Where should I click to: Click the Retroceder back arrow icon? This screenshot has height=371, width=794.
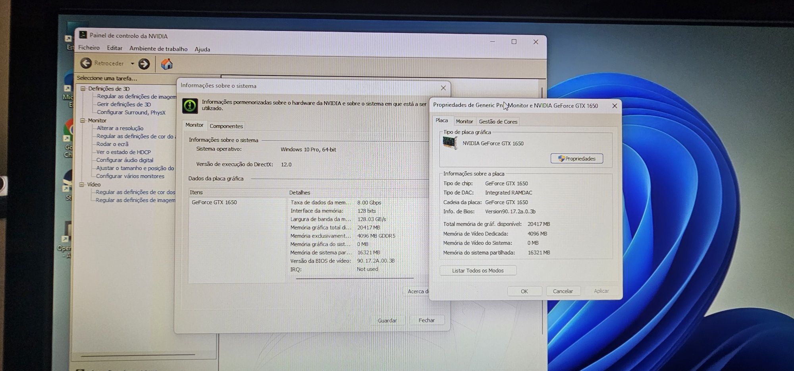point(86,63)
